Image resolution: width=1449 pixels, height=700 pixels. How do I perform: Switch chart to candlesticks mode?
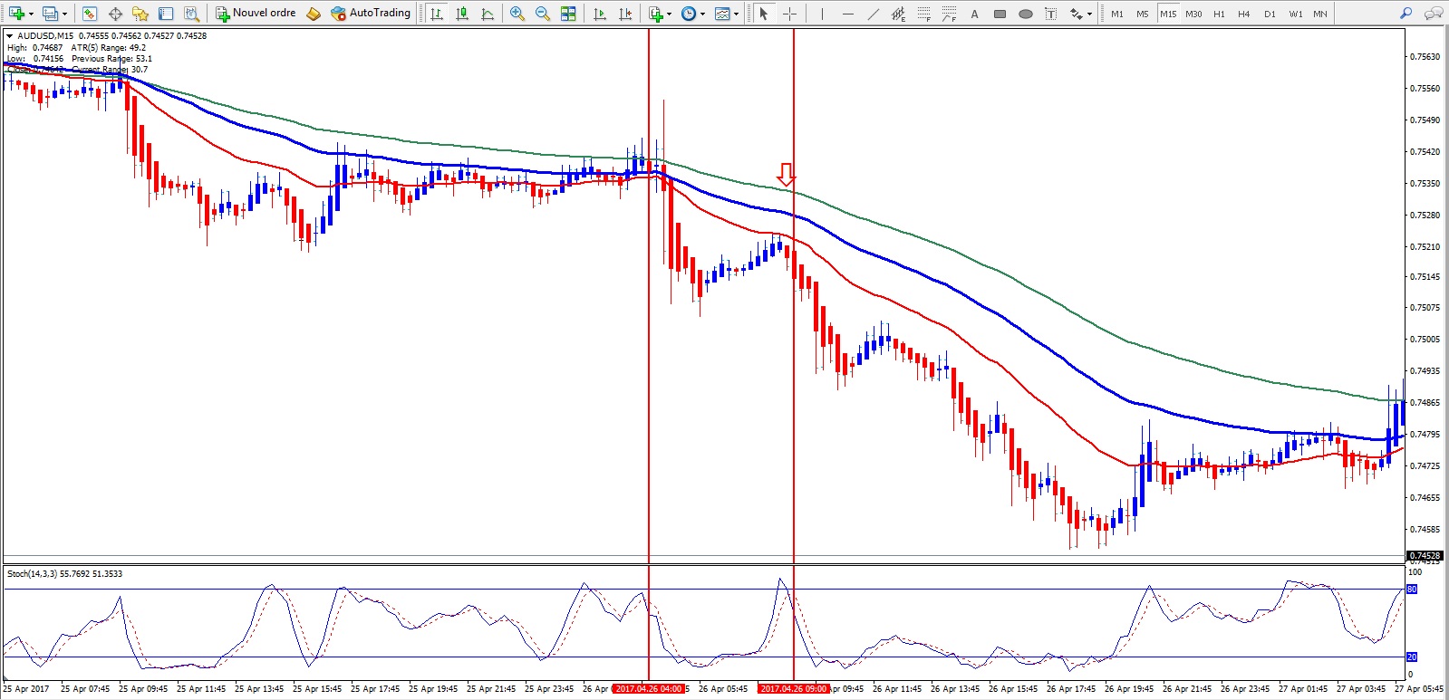pos(462,14)
